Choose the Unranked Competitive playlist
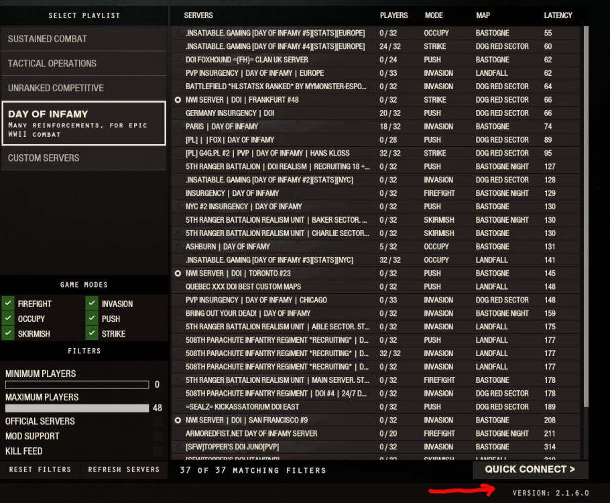 click(x=84, y=88)
